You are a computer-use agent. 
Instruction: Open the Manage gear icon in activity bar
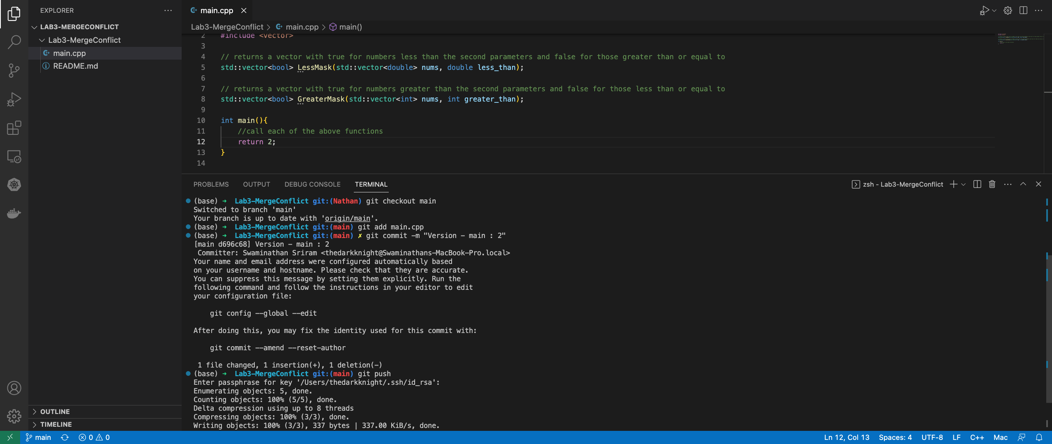pyautogui.click(x=14, y=416)
